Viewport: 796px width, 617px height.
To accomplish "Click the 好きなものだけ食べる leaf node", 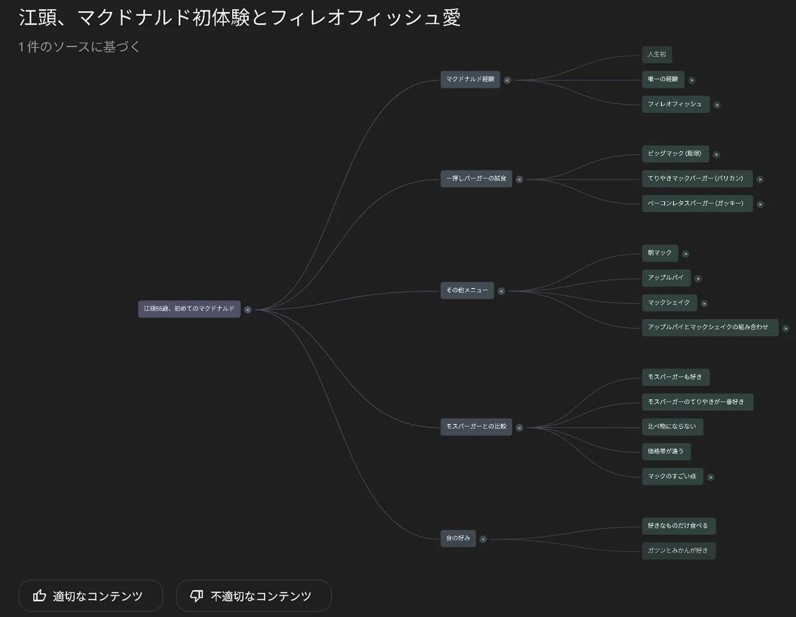I will tap(679, 525).
